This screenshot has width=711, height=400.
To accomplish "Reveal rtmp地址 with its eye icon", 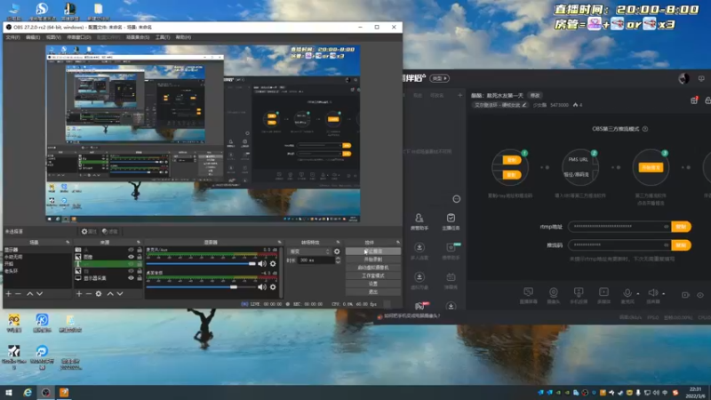I will tap(666, 227).
